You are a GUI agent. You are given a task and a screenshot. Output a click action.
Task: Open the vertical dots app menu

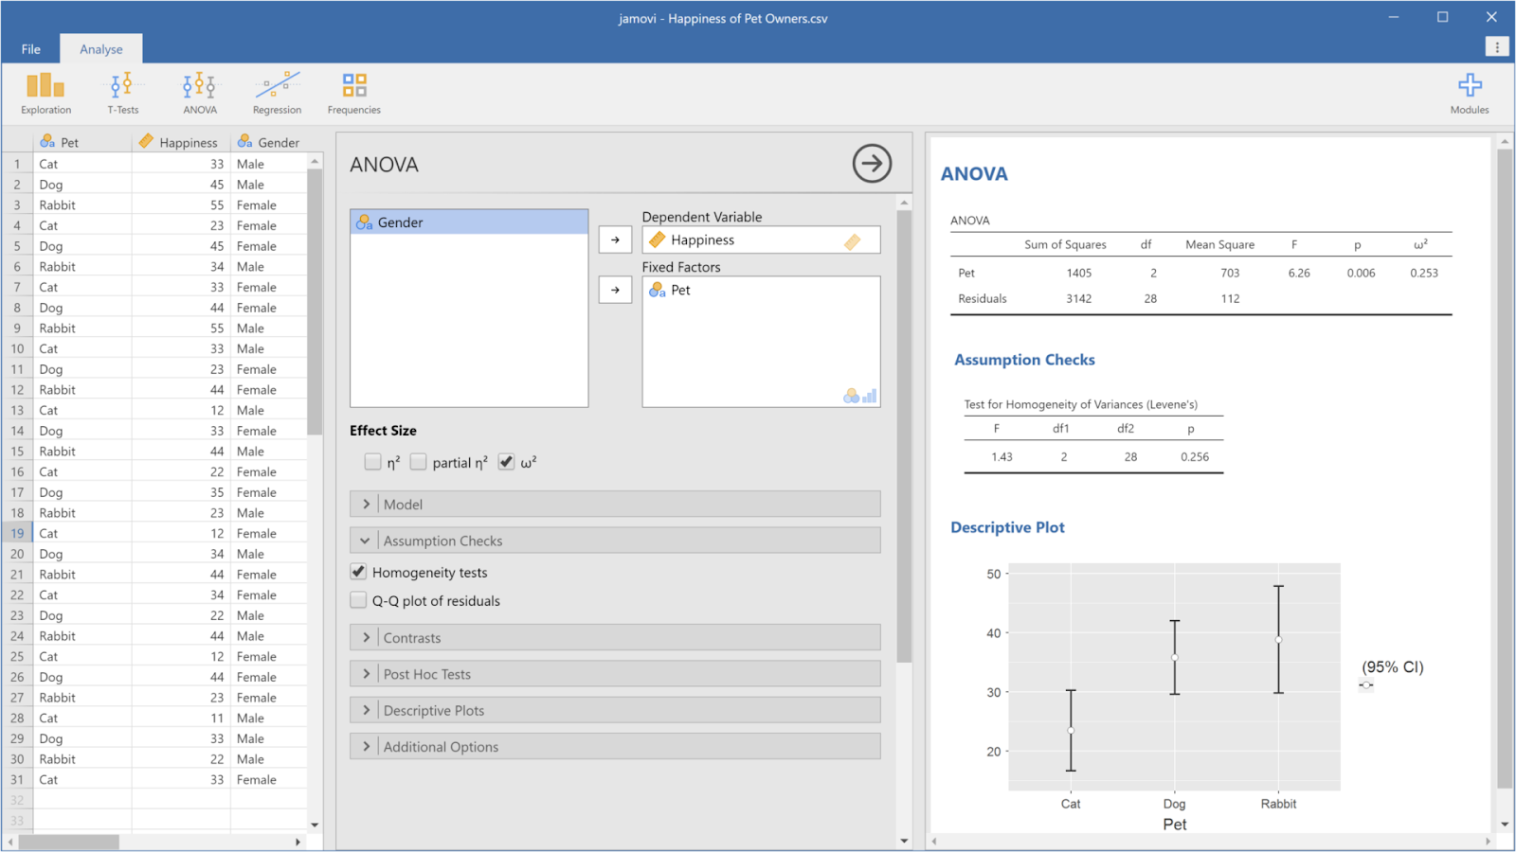click(x=1497, y=47)
